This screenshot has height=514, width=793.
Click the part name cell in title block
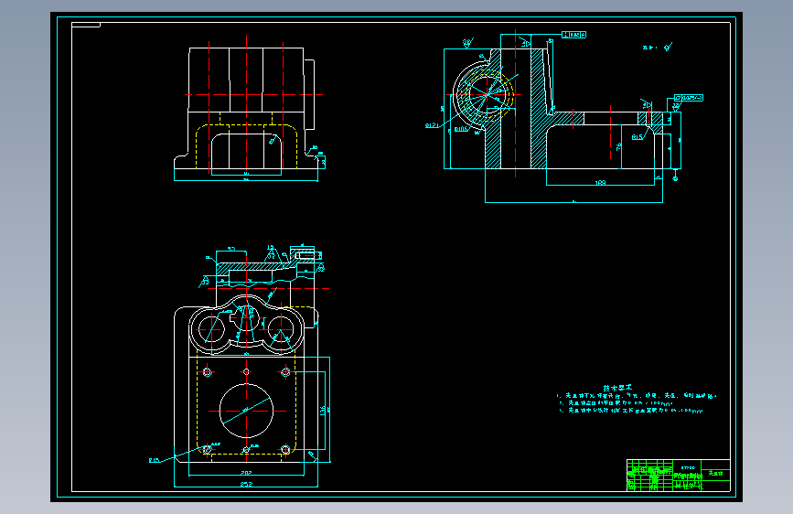pos(715,474)
